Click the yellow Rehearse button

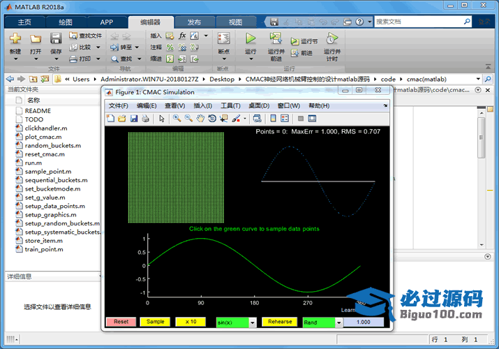point(280,322)
